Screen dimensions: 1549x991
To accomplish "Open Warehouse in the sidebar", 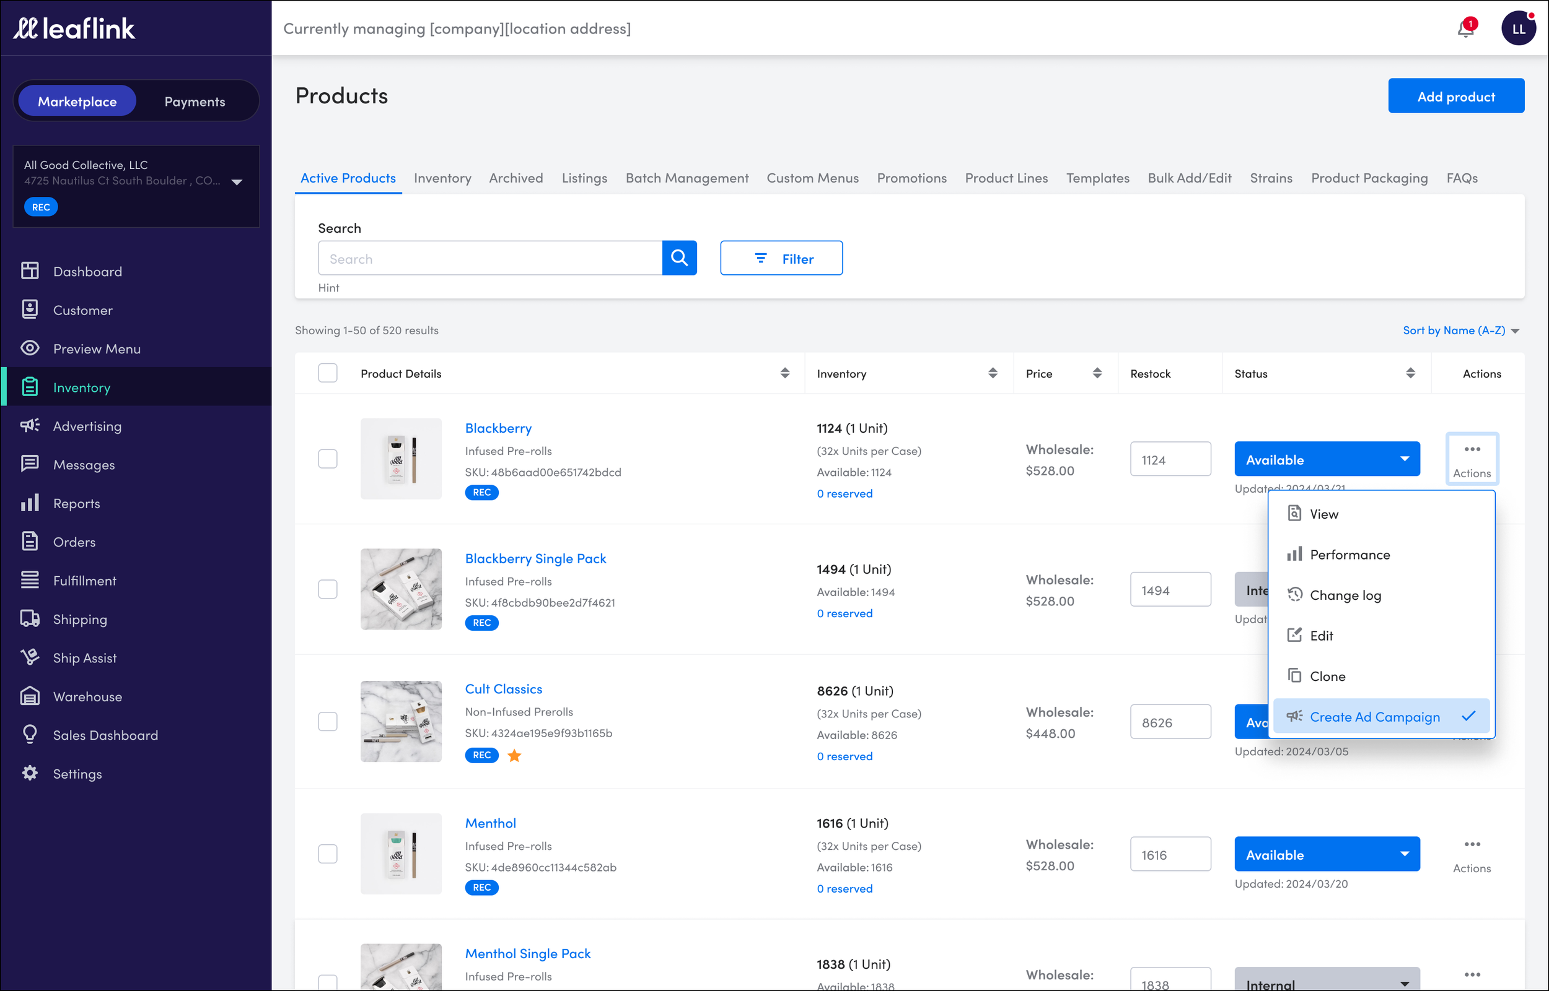I will [87, 696].
